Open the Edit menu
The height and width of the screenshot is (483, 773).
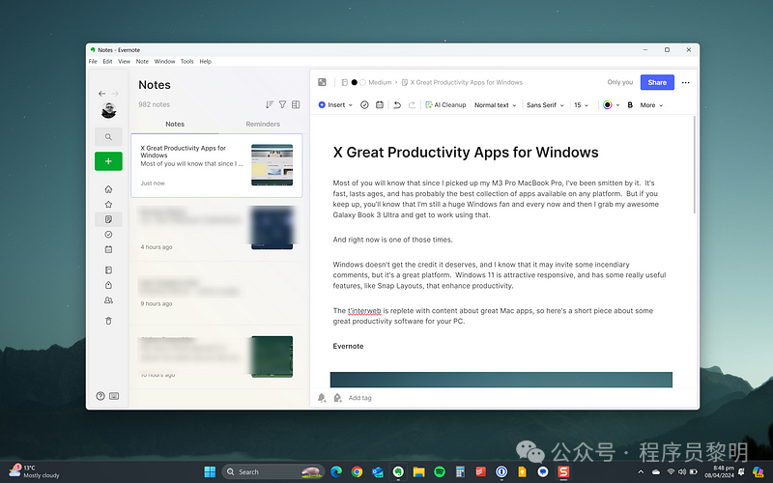pos(107,62)
